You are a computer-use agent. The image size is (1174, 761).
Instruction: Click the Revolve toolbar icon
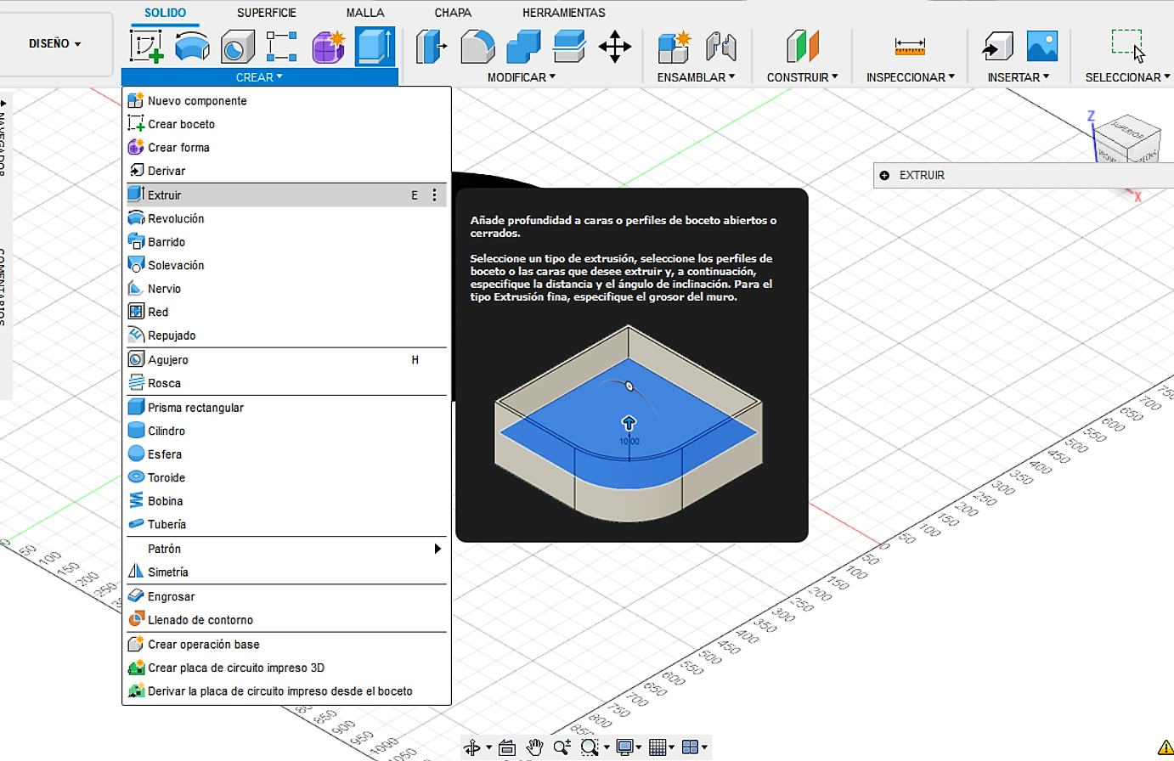click(x=192, y=46)
